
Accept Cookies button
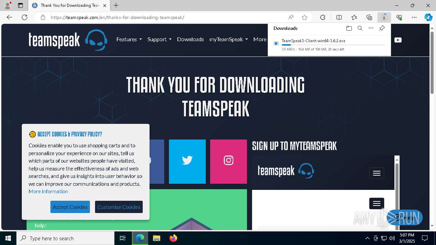pyautogui.click(x=70, y=207)
